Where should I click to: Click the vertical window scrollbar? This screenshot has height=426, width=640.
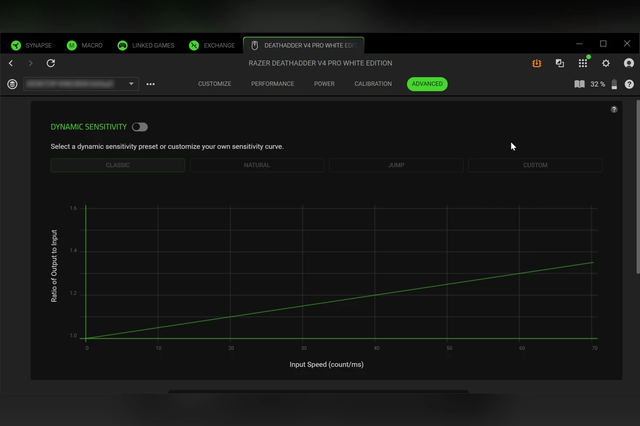(637, 186)
